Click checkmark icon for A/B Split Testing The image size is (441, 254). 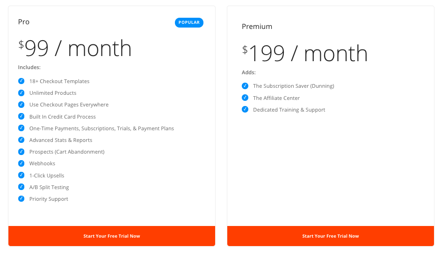22,187
